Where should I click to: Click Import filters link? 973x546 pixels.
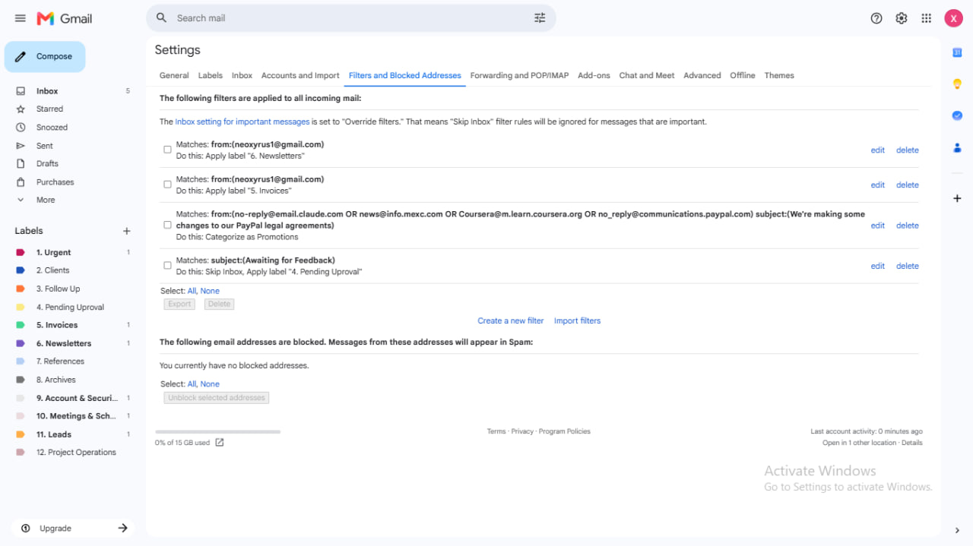[577, 320]
